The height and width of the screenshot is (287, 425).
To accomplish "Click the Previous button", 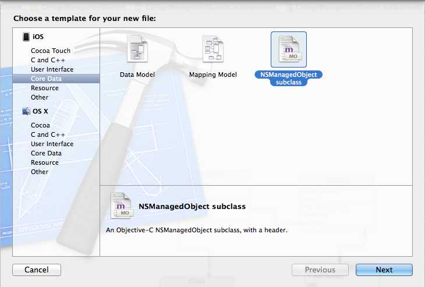I will 320,270.
